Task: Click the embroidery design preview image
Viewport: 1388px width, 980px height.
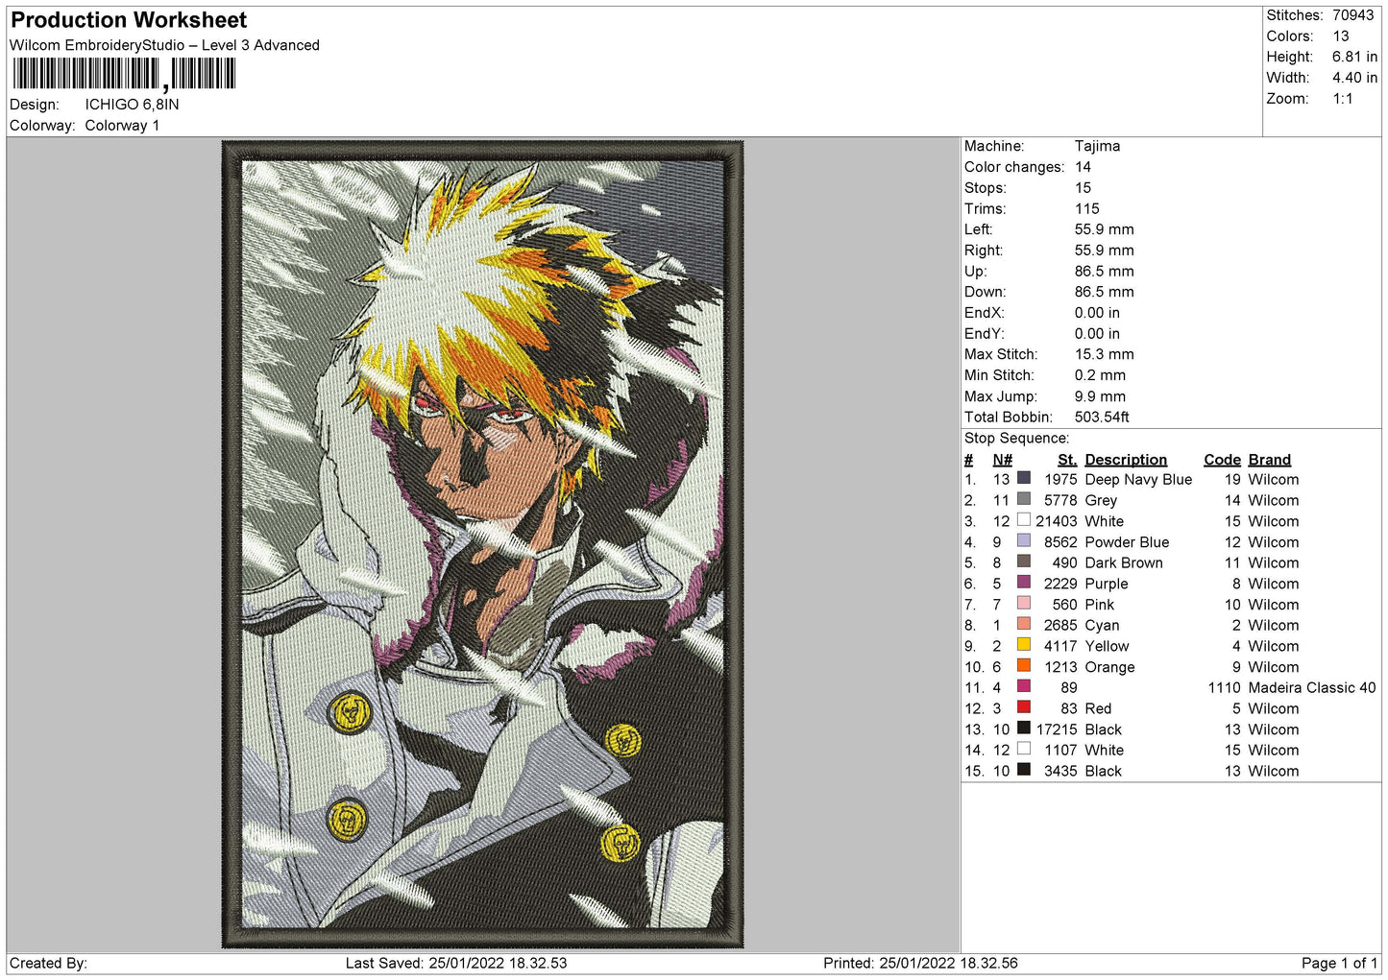Action: pos(483,544)
